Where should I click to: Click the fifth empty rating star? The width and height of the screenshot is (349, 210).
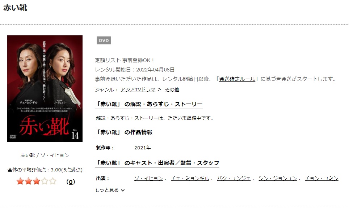[53, 181]
